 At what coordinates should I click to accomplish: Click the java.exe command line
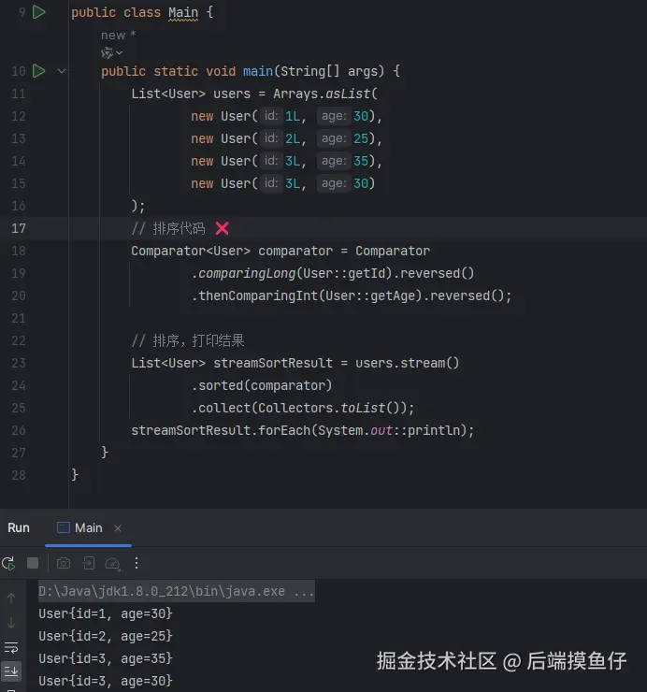click(177, 591)
